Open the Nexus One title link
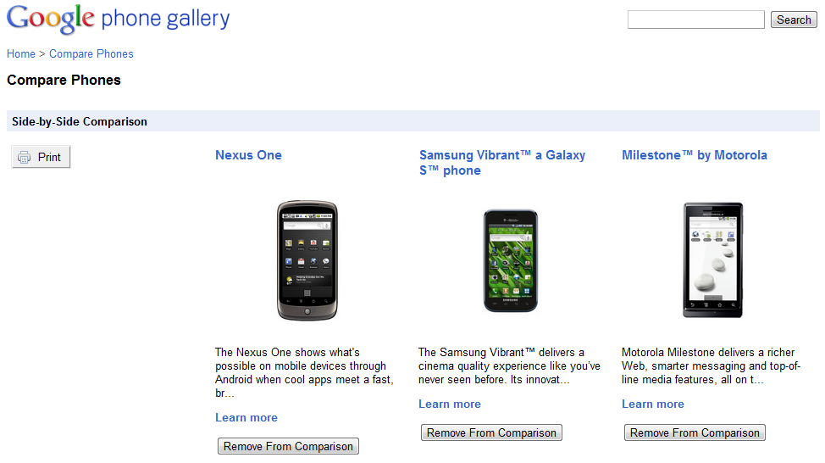Screen dimensions: 825x463 (248, 155)
